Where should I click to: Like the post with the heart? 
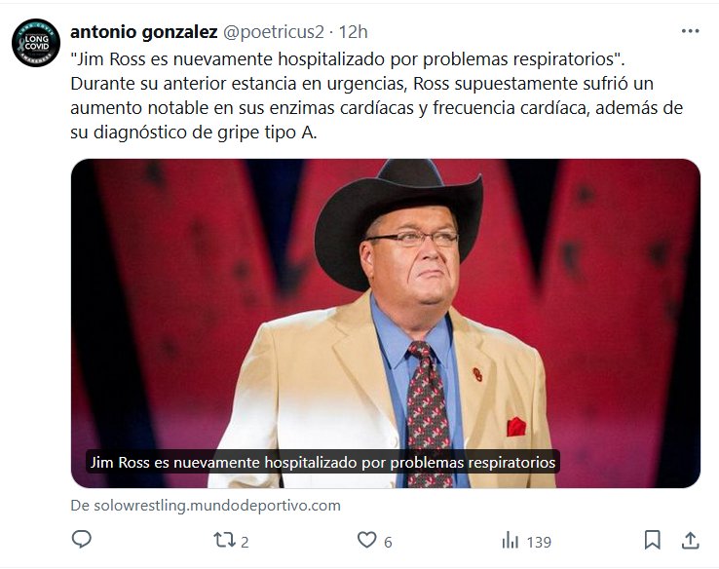click(x=366, y=540)
